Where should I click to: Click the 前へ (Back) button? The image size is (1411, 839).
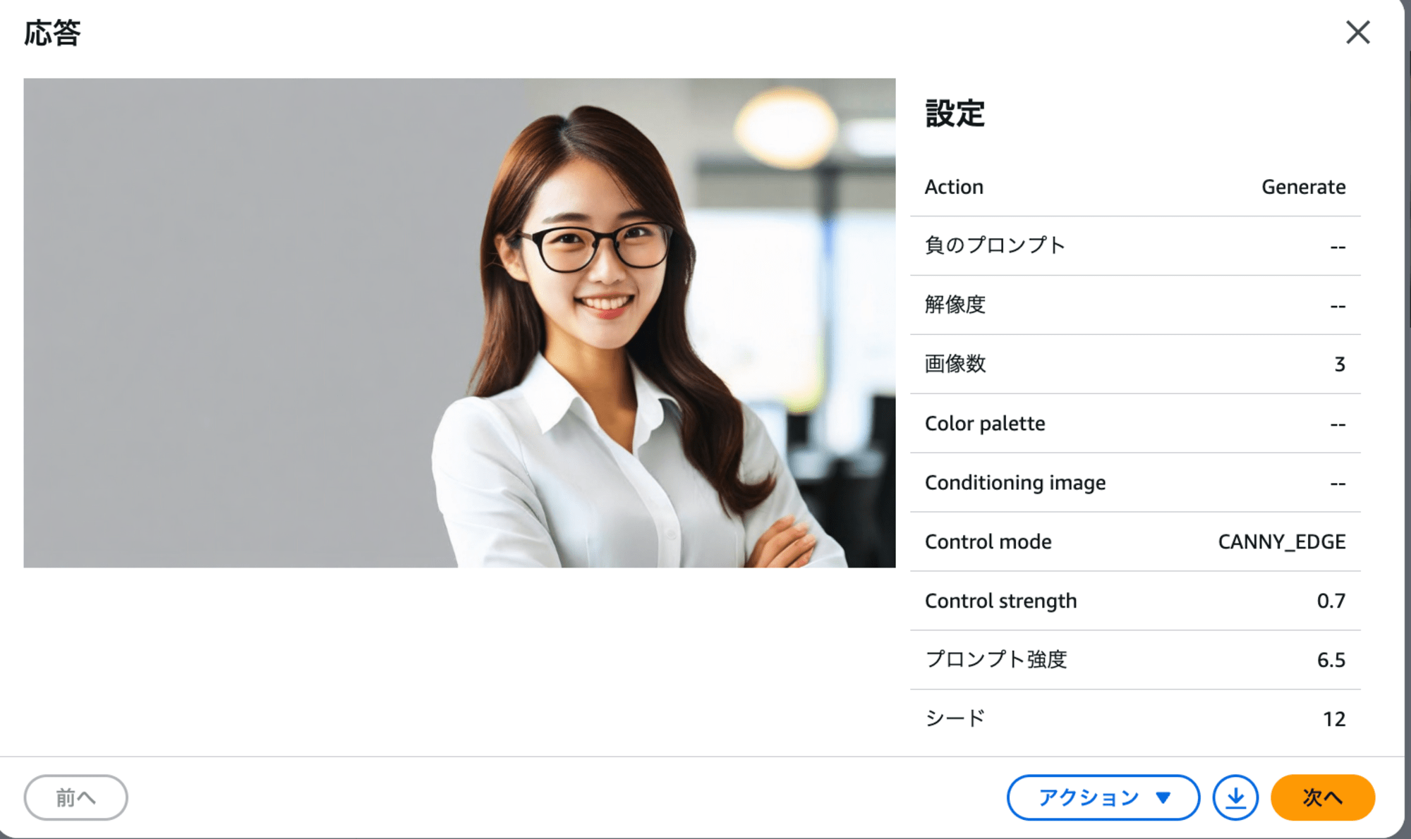(76, 796)
